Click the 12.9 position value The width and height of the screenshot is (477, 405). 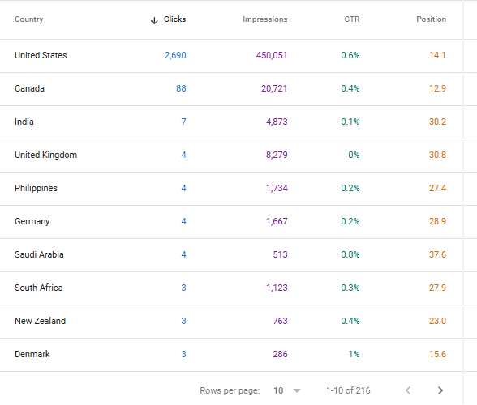click(437, 88)
